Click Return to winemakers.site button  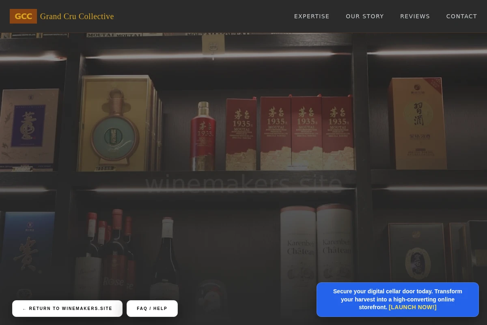pyautogui.click(x=67, y=309)
